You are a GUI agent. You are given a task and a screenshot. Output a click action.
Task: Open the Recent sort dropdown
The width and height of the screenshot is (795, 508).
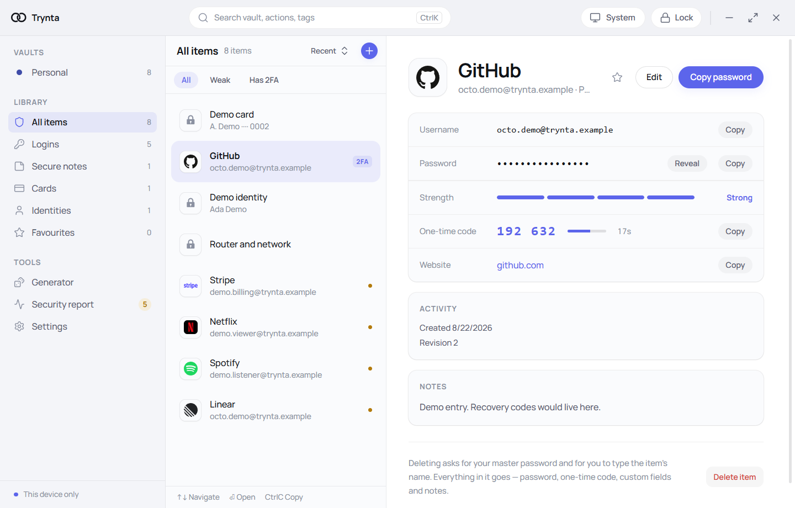[330, 51]
